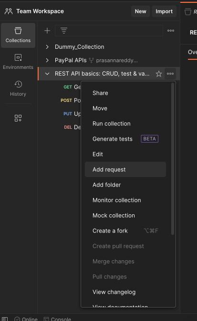Click the REST API basics more-actions ellipsis
The image size is (197, 321).
coord(170,74)
